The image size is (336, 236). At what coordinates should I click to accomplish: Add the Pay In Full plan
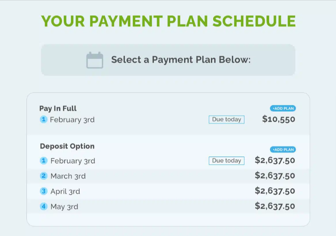pos(283,109)
